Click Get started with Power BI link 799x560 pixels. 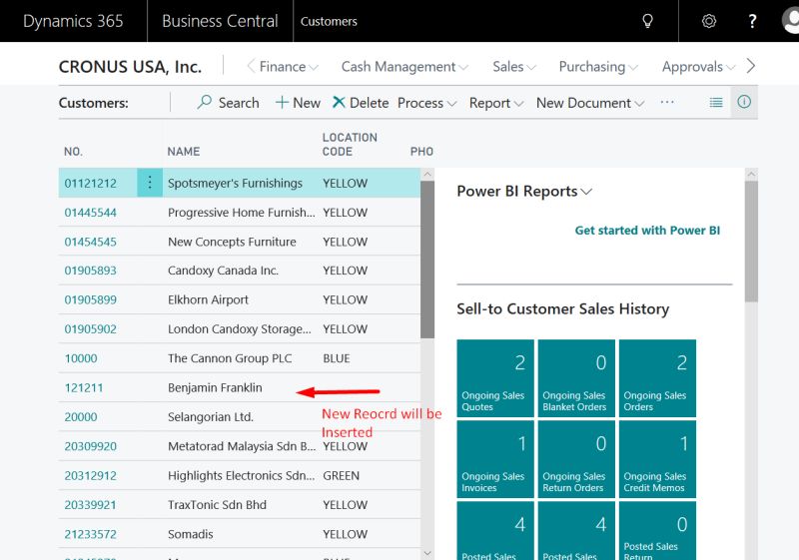647,231
